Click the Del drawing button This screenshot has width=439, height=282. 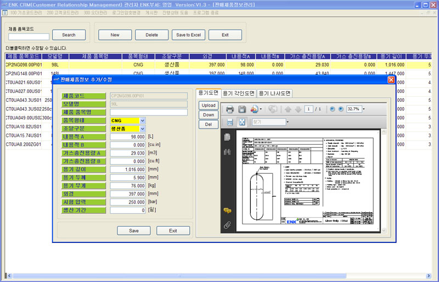click(209, 125)
